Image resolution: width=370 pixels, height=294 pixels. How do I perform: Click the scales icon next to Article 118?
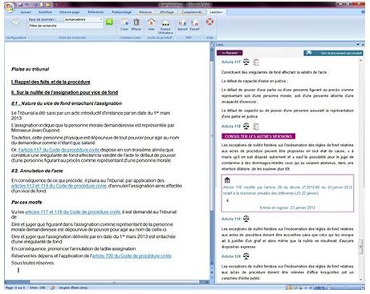coord(246,126)
